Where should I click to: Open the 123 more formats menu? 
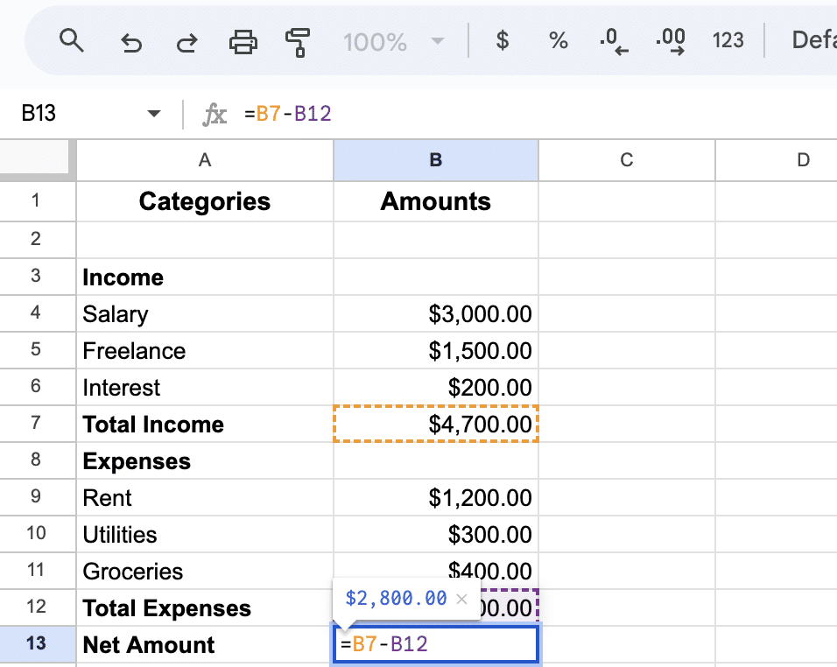pos(728,40)
